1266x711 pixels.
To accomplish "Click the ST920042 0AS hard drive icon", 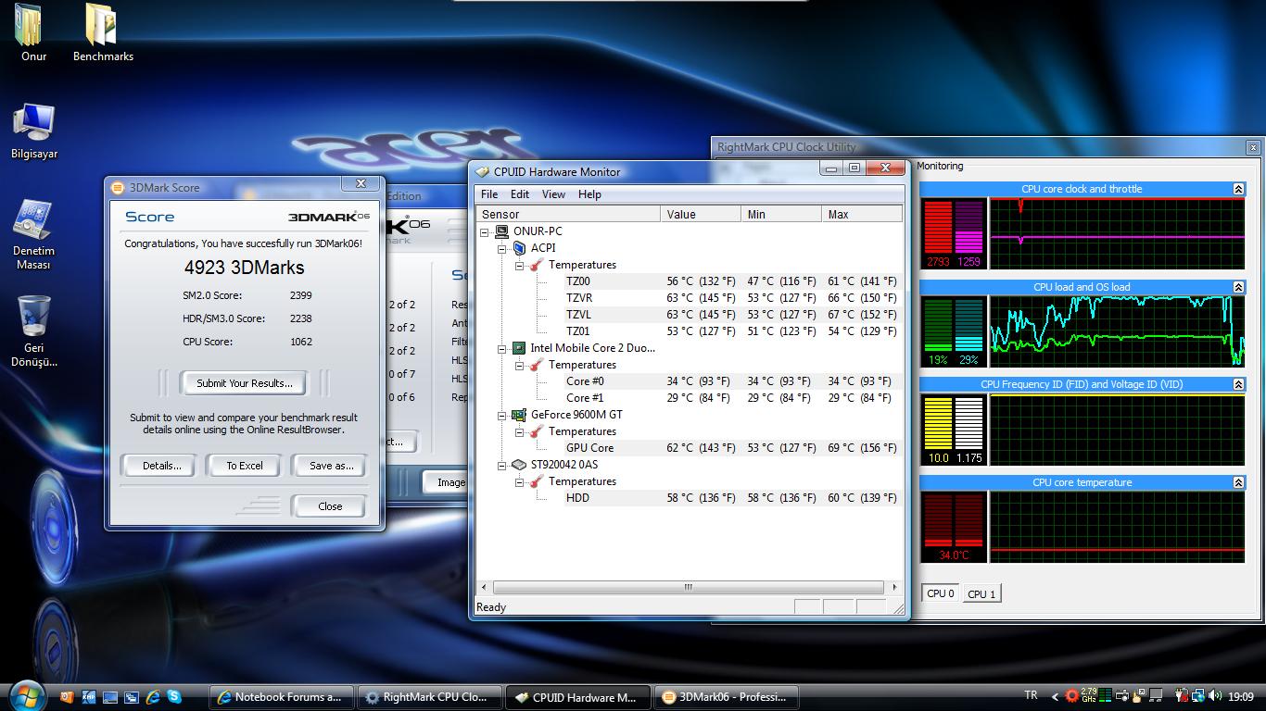I will click(x=519, y=465).
